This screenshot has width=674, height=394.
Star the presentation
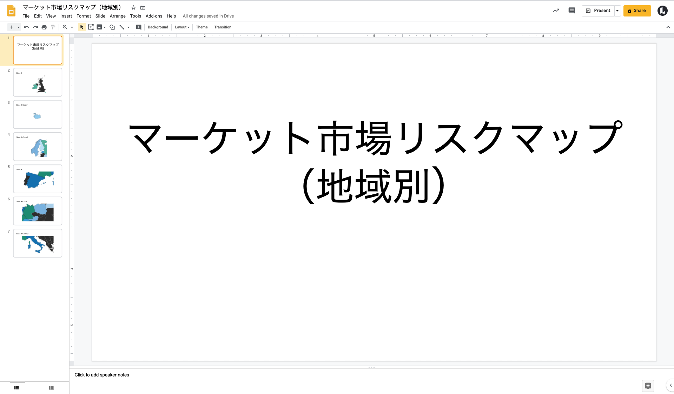pos(133,7)
